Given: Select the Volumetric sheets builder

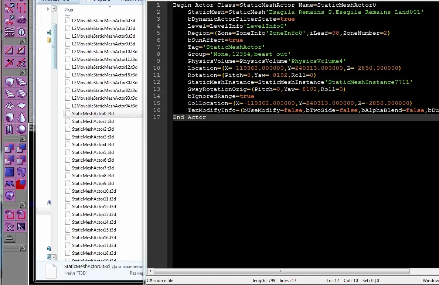Looking at the screenshot, I should click(9, 129).
